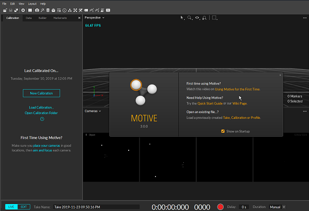The width and height of the screenshot is (309, 211).
Task: Open settings with the gear icon
Action: click(23, 10)
